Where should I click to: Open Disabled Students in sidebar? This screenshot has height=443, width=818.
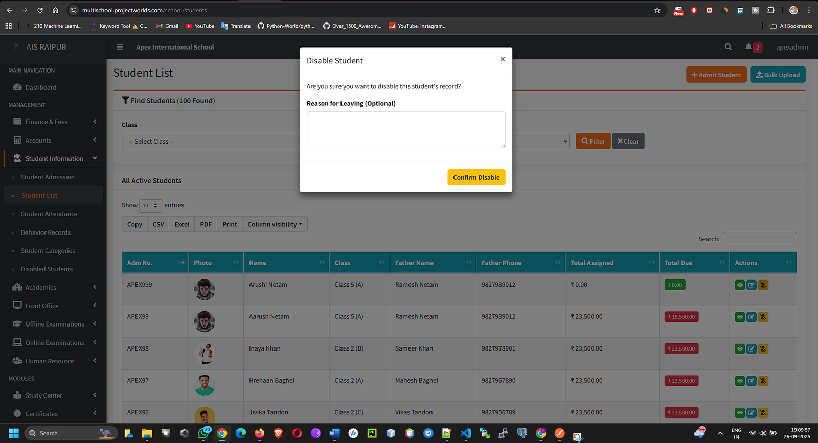point(47,269)
